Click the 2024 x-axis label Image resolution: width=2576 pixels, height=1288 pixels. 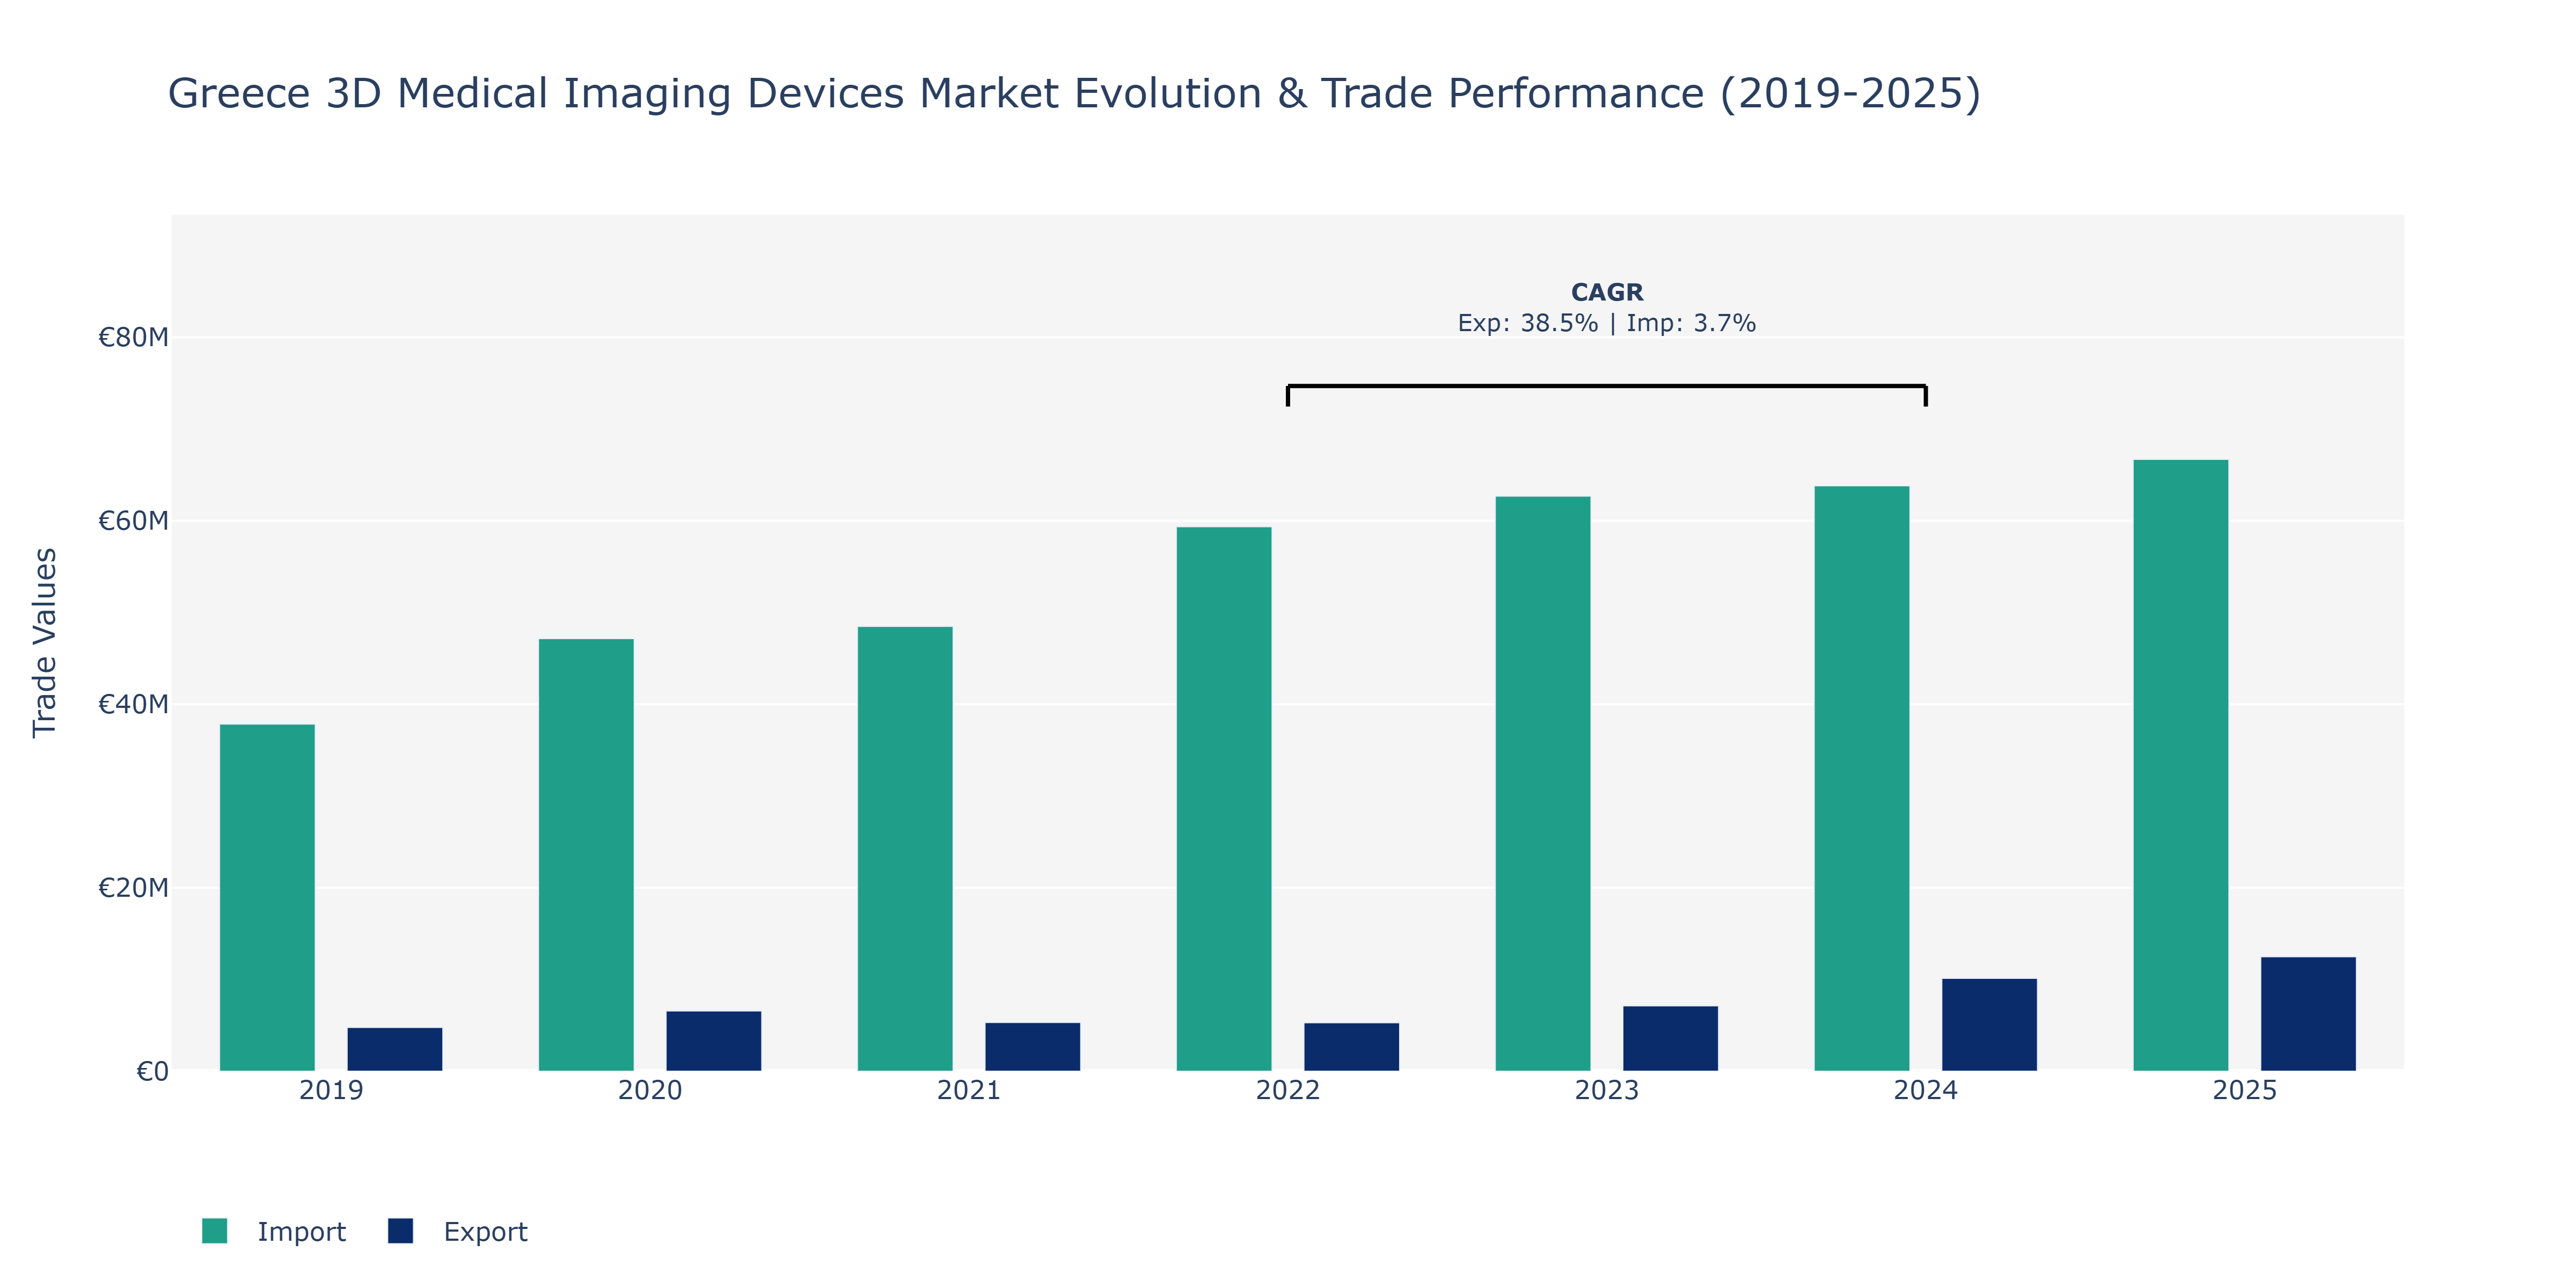click(1926, 1090)
